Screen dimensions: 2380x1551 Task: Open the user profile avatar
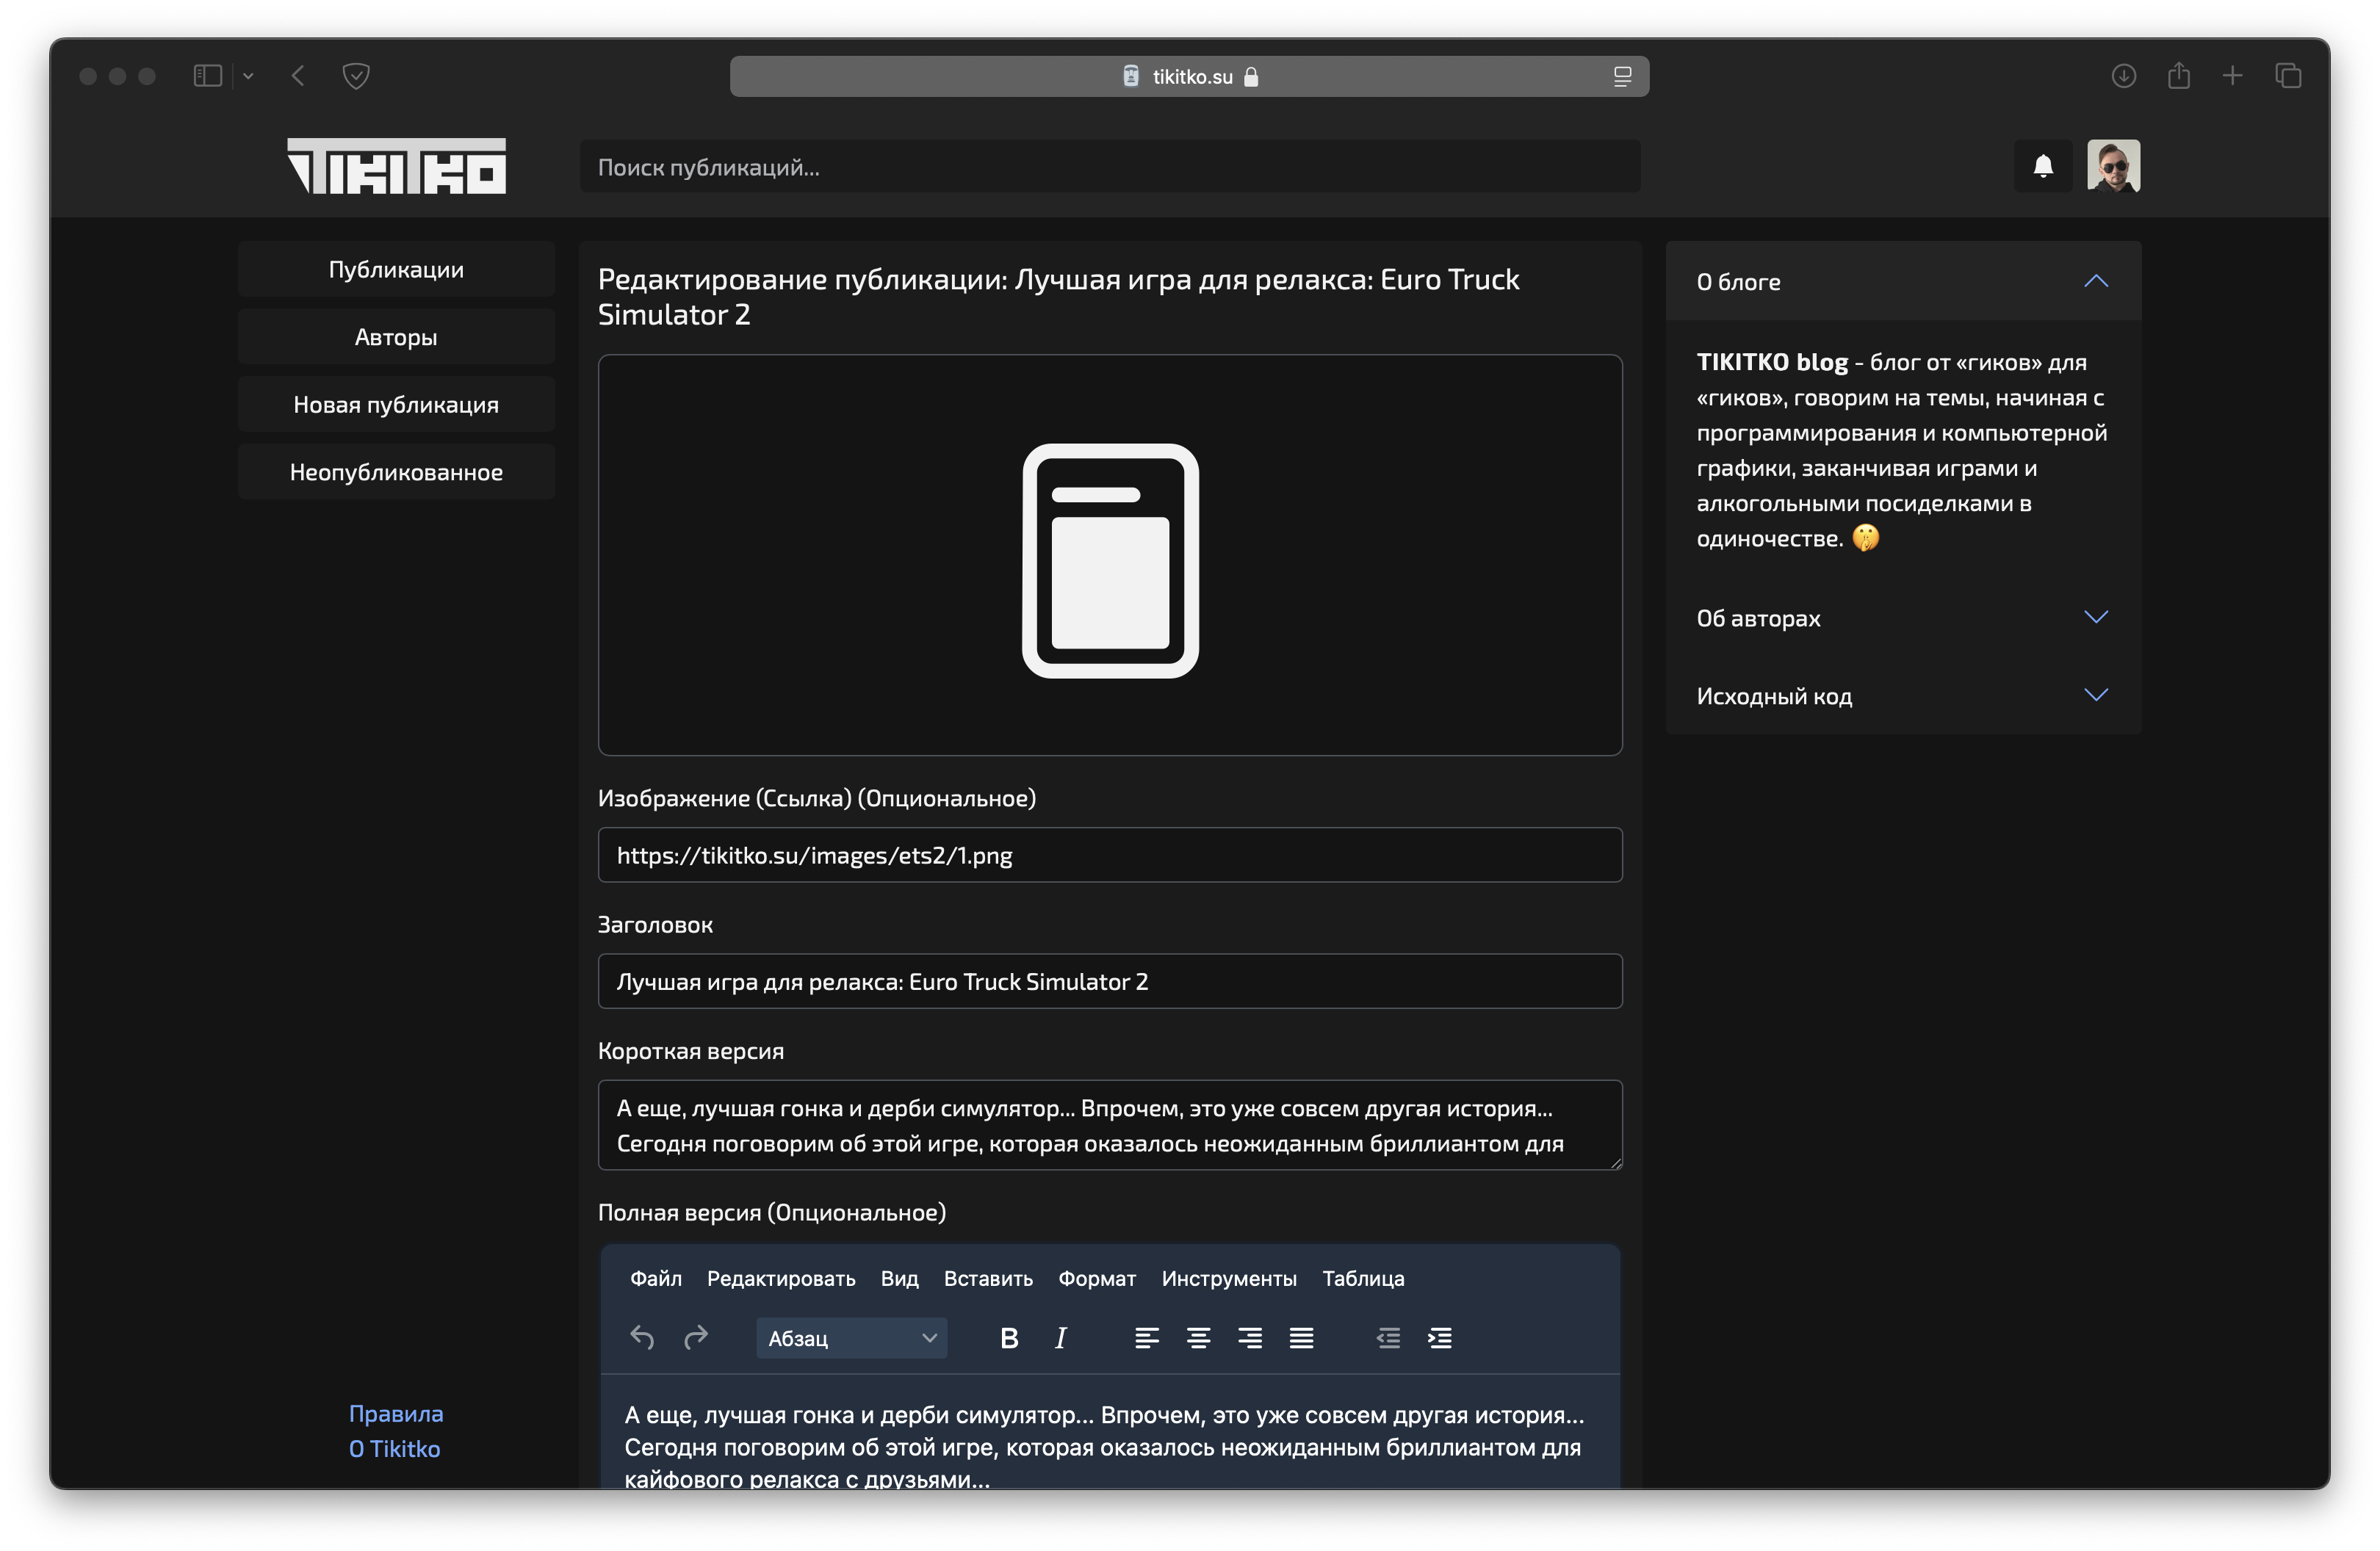pyautogui.click(x=2113, y=166)
